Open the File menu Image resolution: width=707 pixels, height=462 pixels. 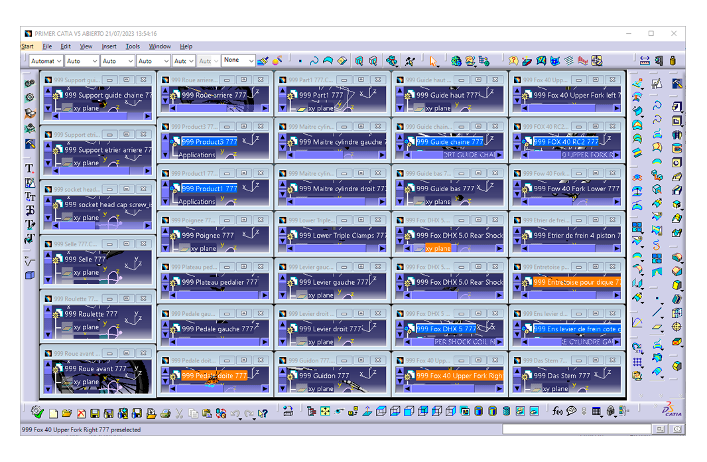pos(47,46)
